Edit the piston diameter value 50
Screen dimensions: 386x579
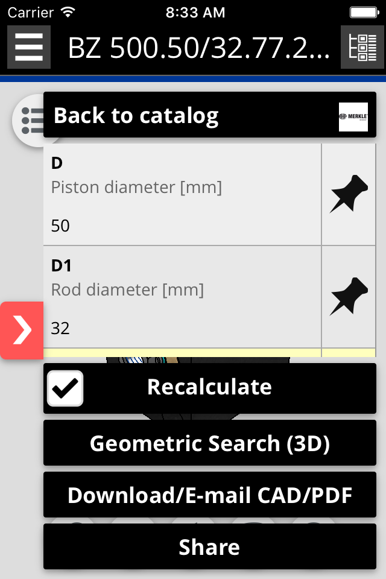click(x=61, y=226)
